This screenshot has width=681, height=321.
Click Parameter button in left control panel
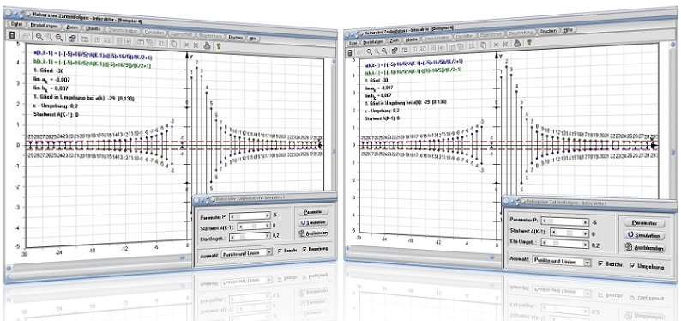click(x=313, y=211)
